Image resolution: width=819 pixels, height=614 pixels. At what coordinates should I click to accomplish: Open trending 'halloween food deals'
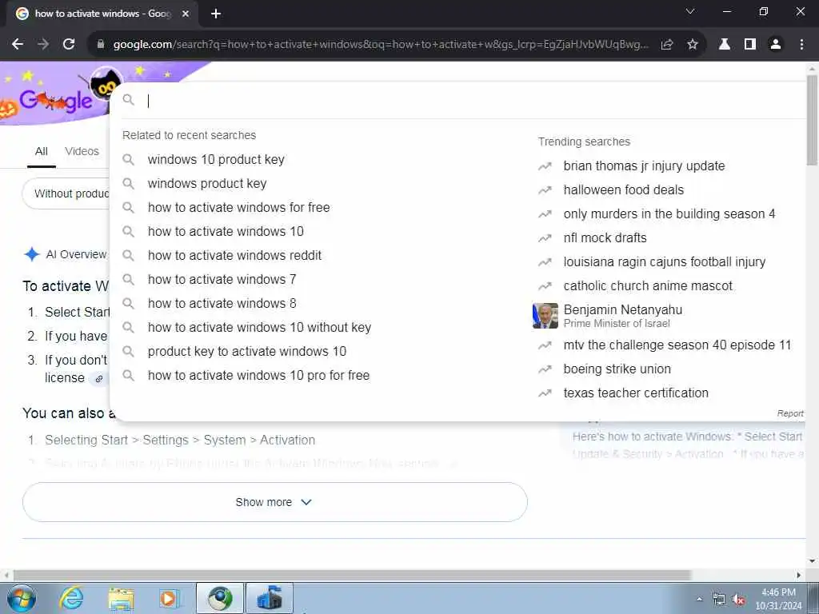[x=624, y=190]
